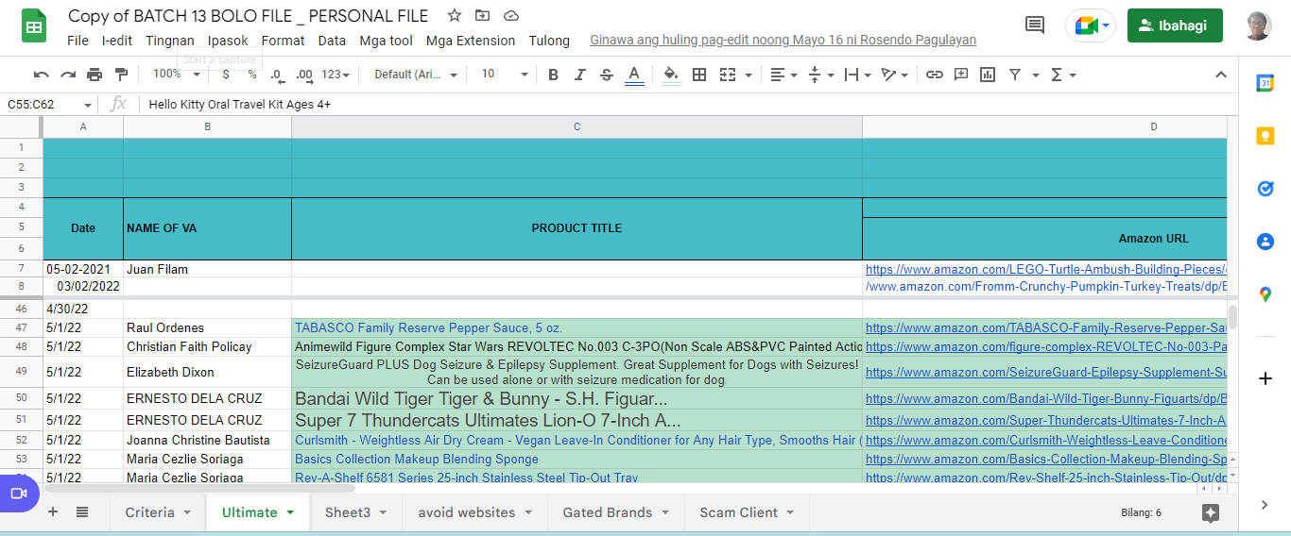Hide the menus with the caret

tap(1220, 75)
